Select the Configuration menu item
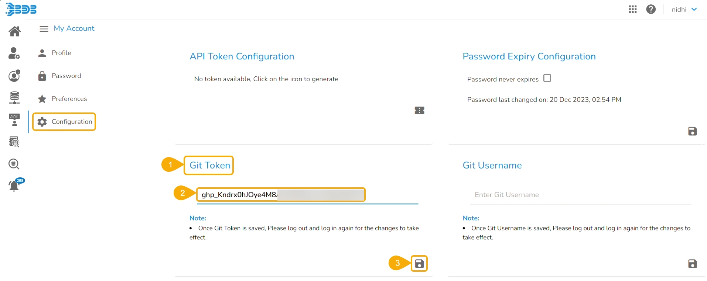This screenshot has width=707, height=281. [x=72, y=122]
